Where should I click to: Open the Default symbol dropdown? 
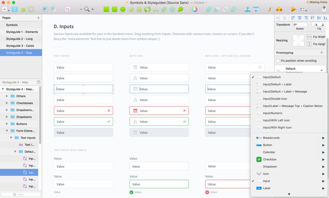click(x=321, y=70)
